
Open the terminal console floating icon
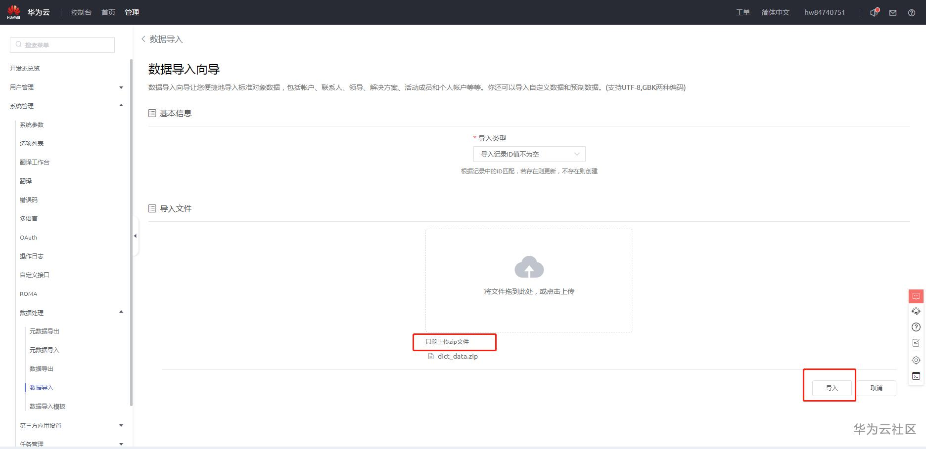(916, 376)
